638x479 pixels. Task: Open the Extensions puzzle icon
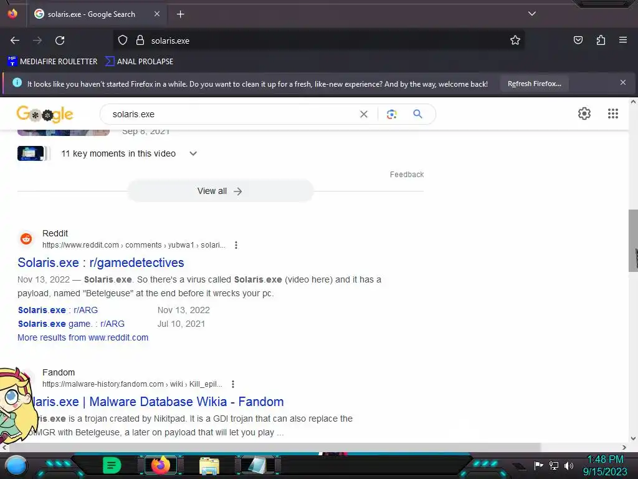coord(601,40)
